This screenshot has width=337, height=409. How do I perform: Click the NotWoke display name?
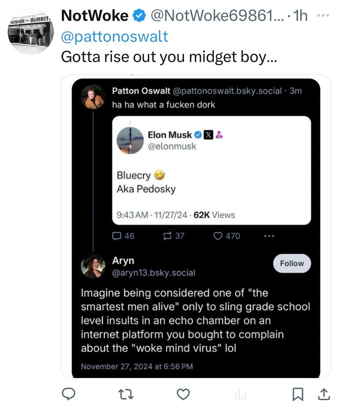point(95,16)
